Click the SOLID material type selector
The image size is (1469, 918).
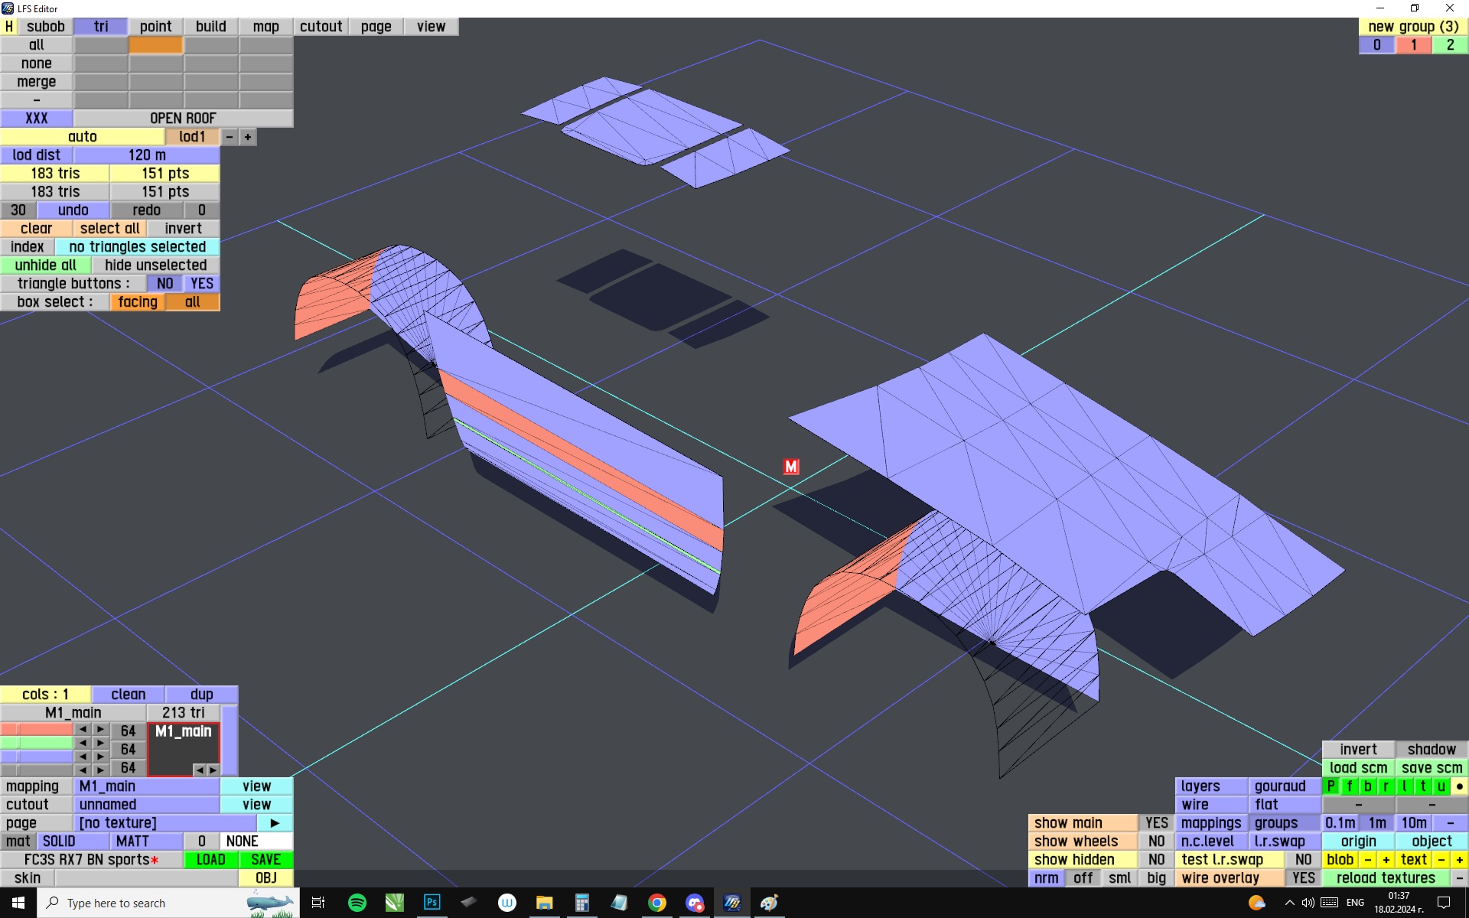pyautogui.click(x=60, y=841)
